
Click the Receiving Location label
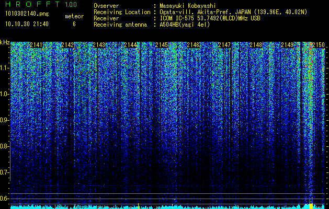coord(122,12)
